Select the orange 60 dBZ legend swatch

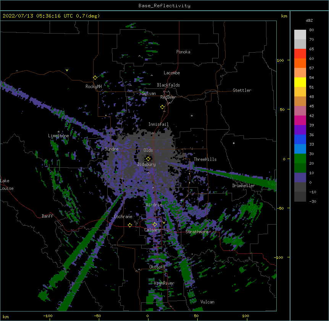coord(300,63)
